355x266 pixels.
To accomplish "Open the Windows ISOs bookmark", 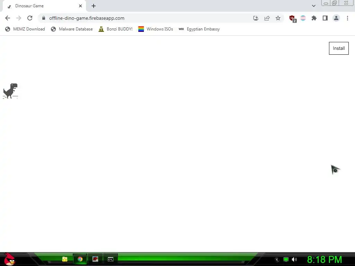I will click(156, 29).
